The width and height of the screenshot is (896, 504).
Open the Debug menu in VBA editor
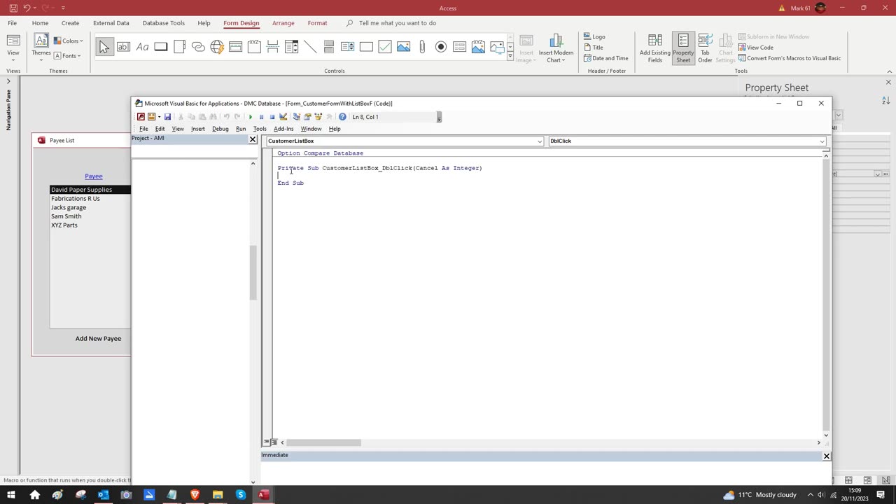(x=220, y=129)
